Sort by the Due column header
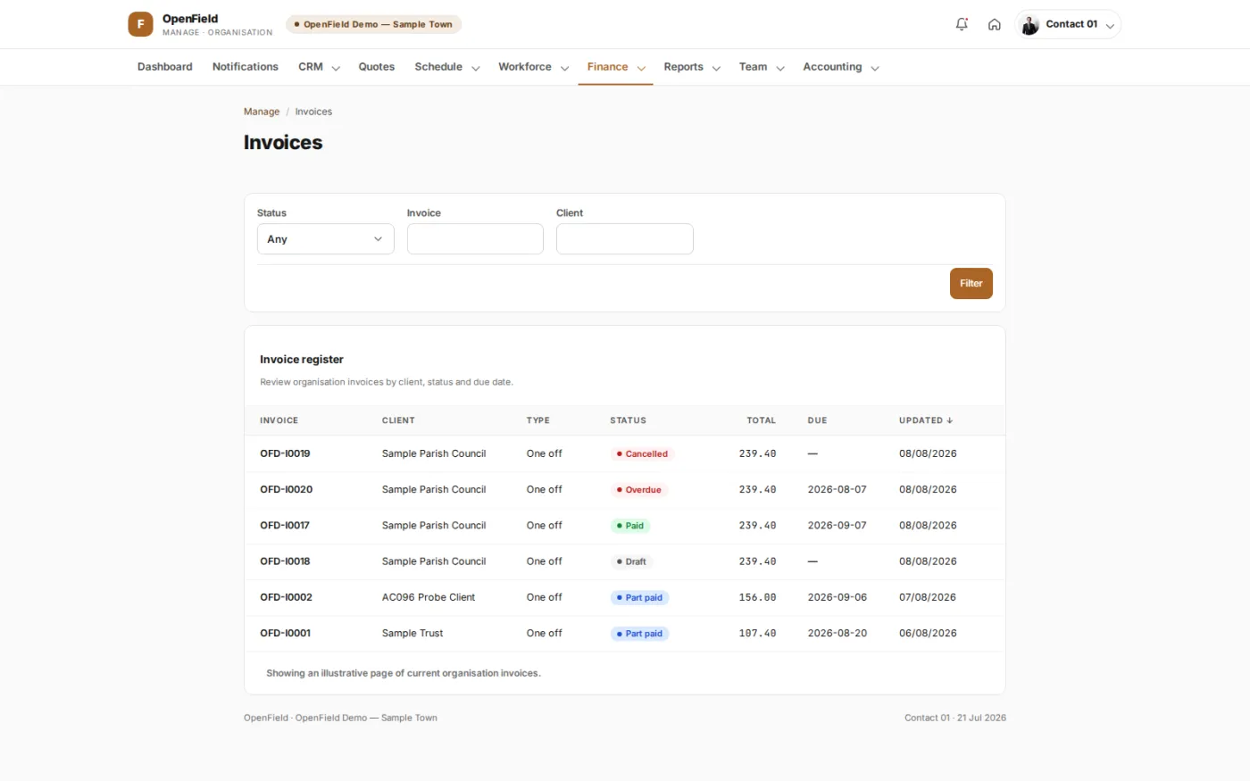The width and height of the screenshot is (1250, 781). [x=818, y=420]
